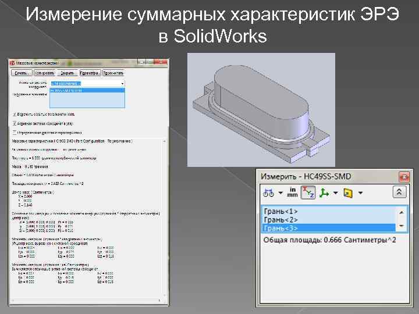
Task: Choose the highlighted item in coordinate system dropdown list
Action: (x=87, y=90)
